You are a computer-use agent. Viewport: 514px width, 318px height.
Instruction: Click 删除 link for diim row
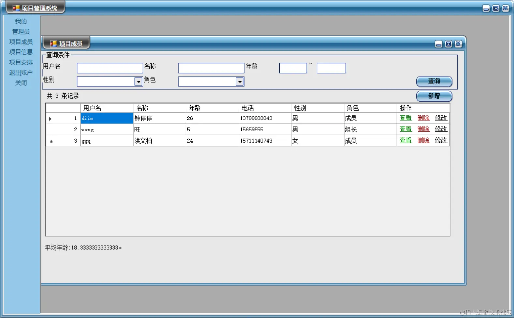pos(423,118)
